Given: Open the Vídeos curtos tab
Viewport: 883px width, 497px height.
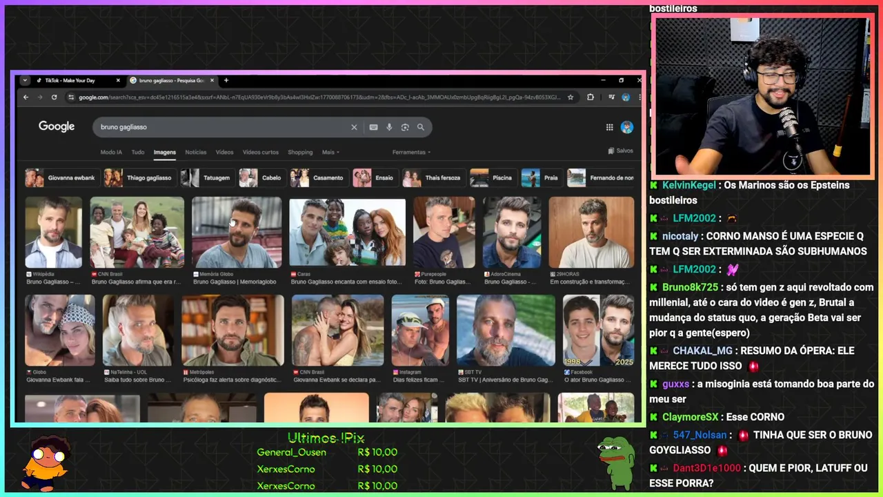Looking at the screenshot, I should coord(261,152).
